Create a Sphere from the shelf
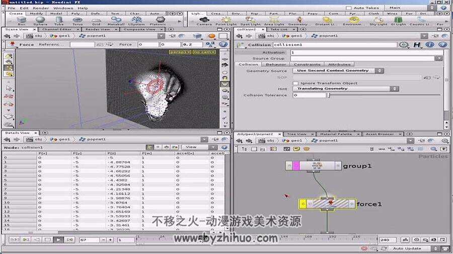 pos(40,21)
